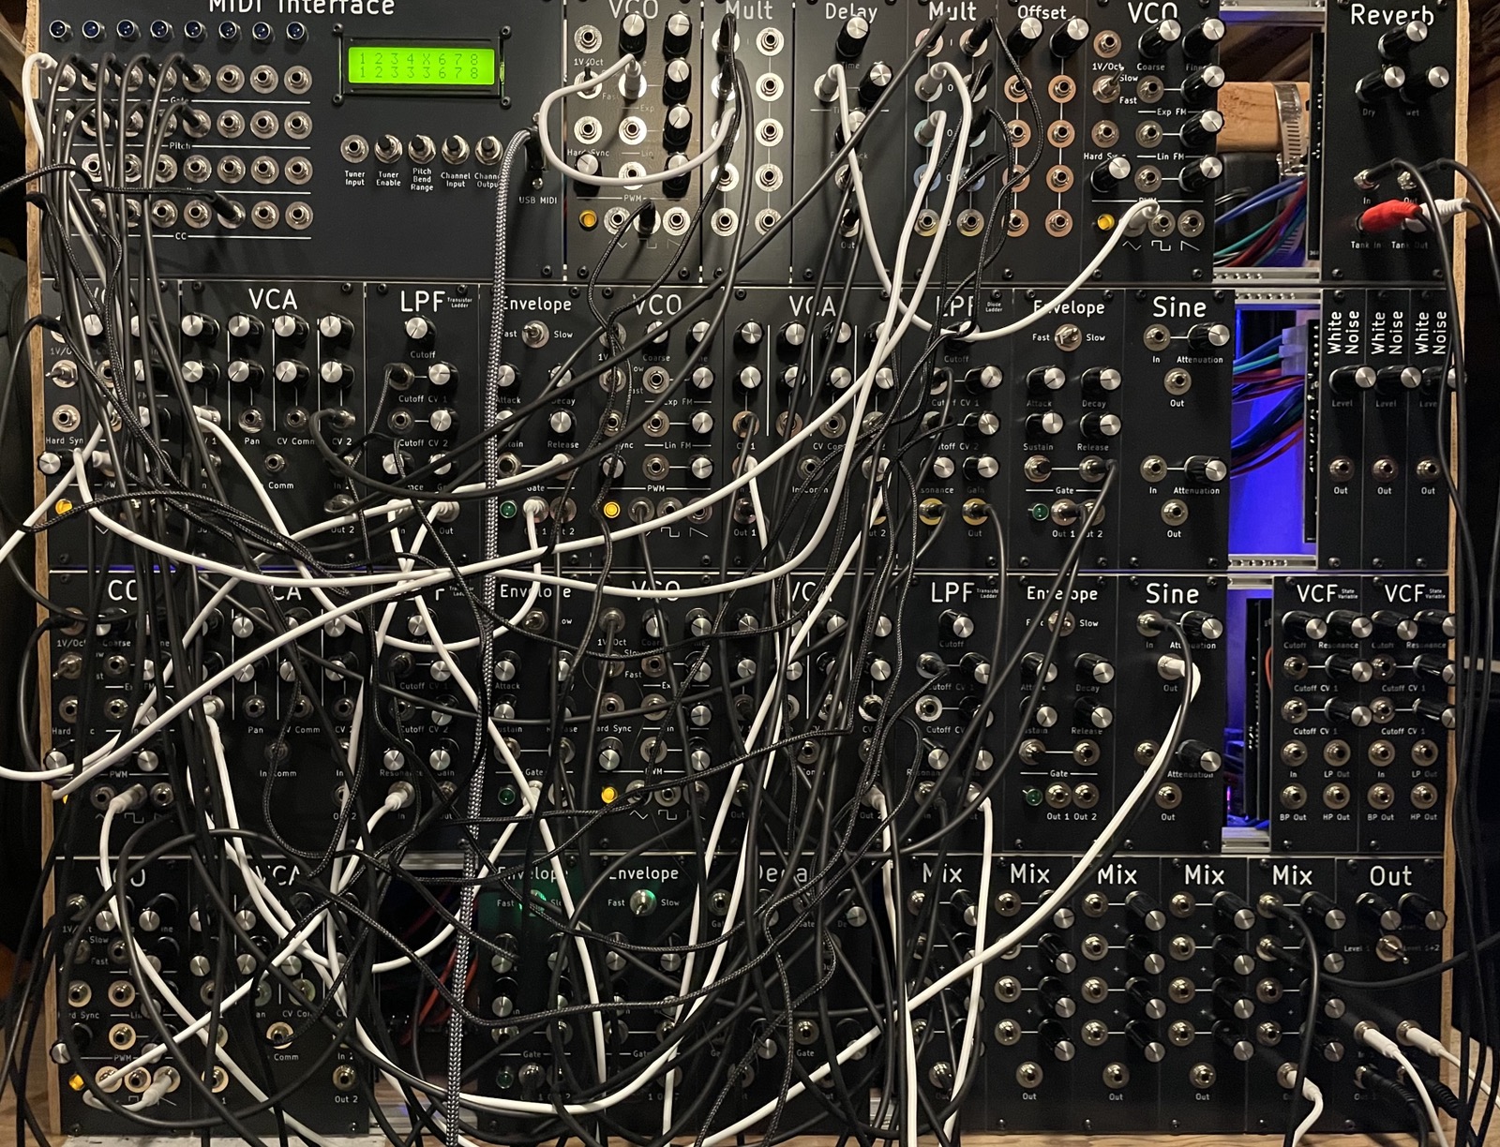Image resolution: width=1500 pixels, height=1147 pixels.
Task: Select Out jack on leftmost White Noise
Action: [1341, 469]
